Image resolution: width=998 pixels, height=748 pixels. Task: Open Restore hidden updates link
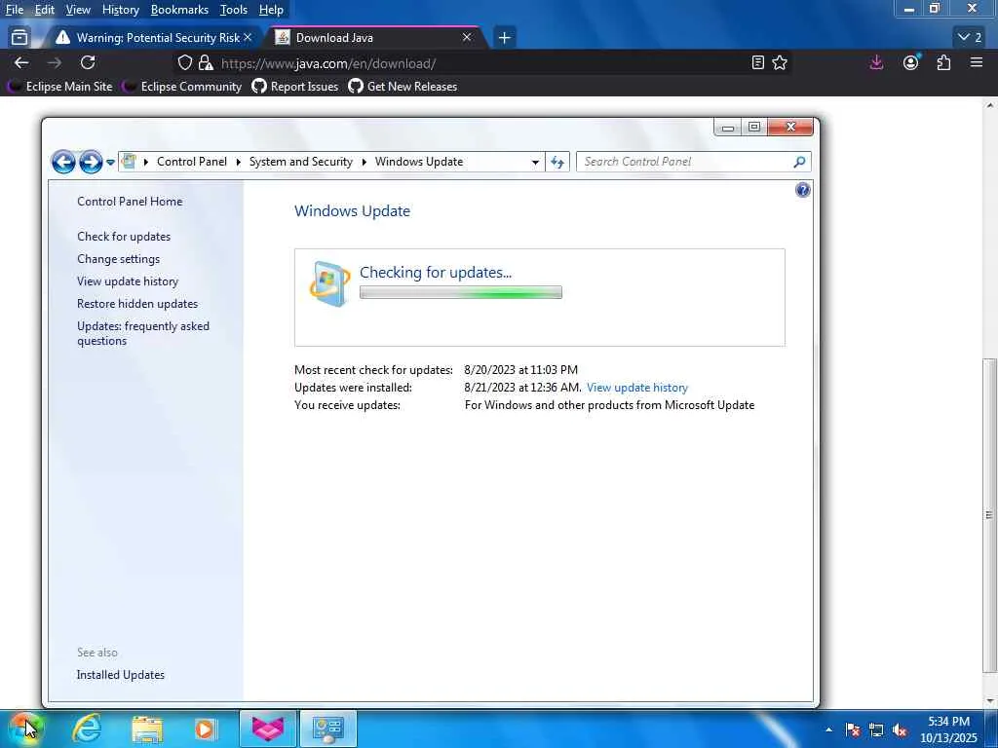tap(137, 304)
